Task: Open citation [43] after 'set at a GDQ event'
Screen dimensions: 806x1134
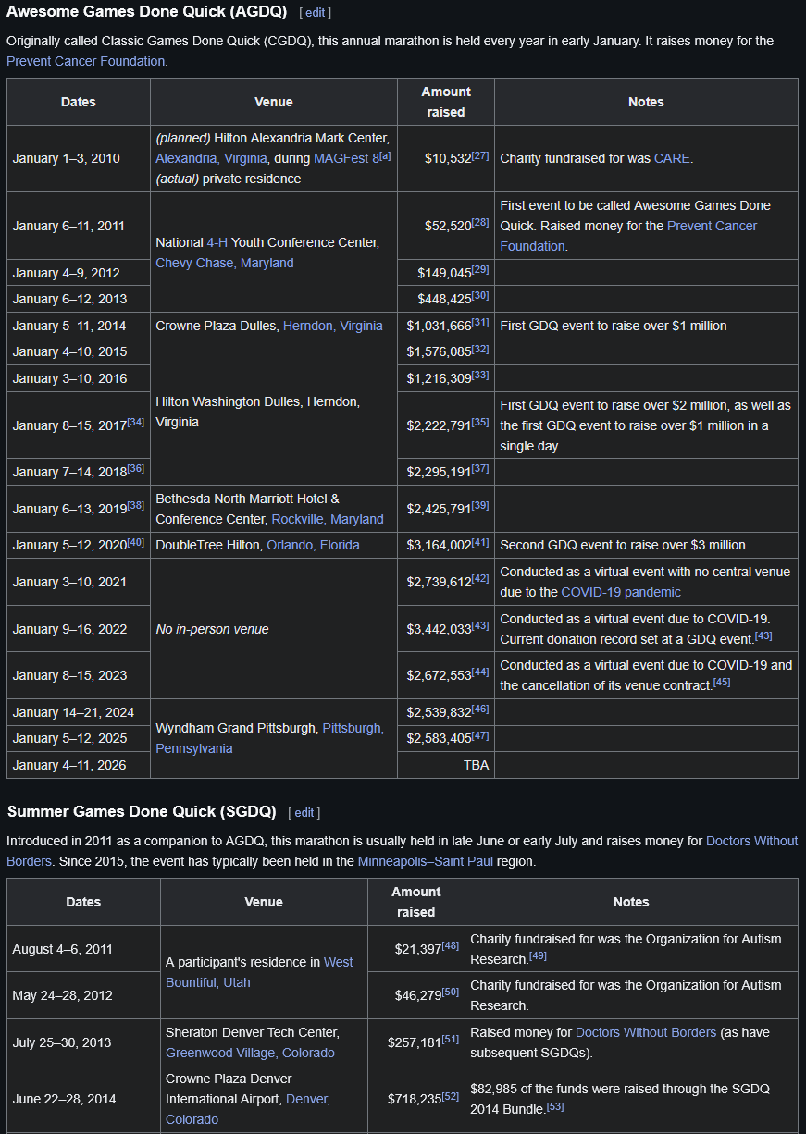Action: pos(763,636)
